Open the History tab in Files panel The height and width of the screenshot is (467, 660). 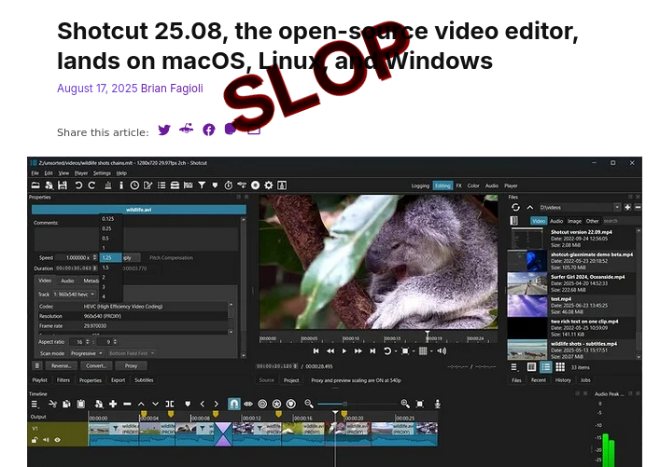pyautogui.click(x=563, y=380)
